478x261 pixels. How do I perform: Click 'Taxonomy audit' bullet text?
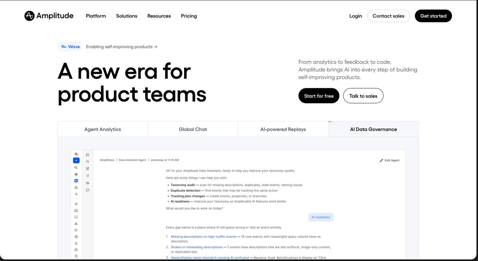[183, 185]
